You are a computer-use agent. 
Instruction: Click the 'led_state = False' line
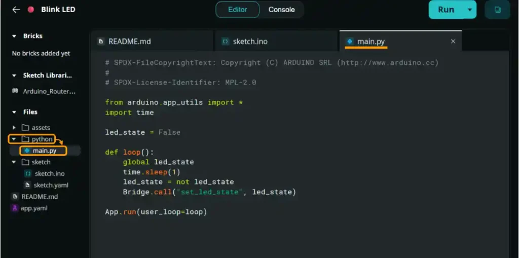pos(142,132)
